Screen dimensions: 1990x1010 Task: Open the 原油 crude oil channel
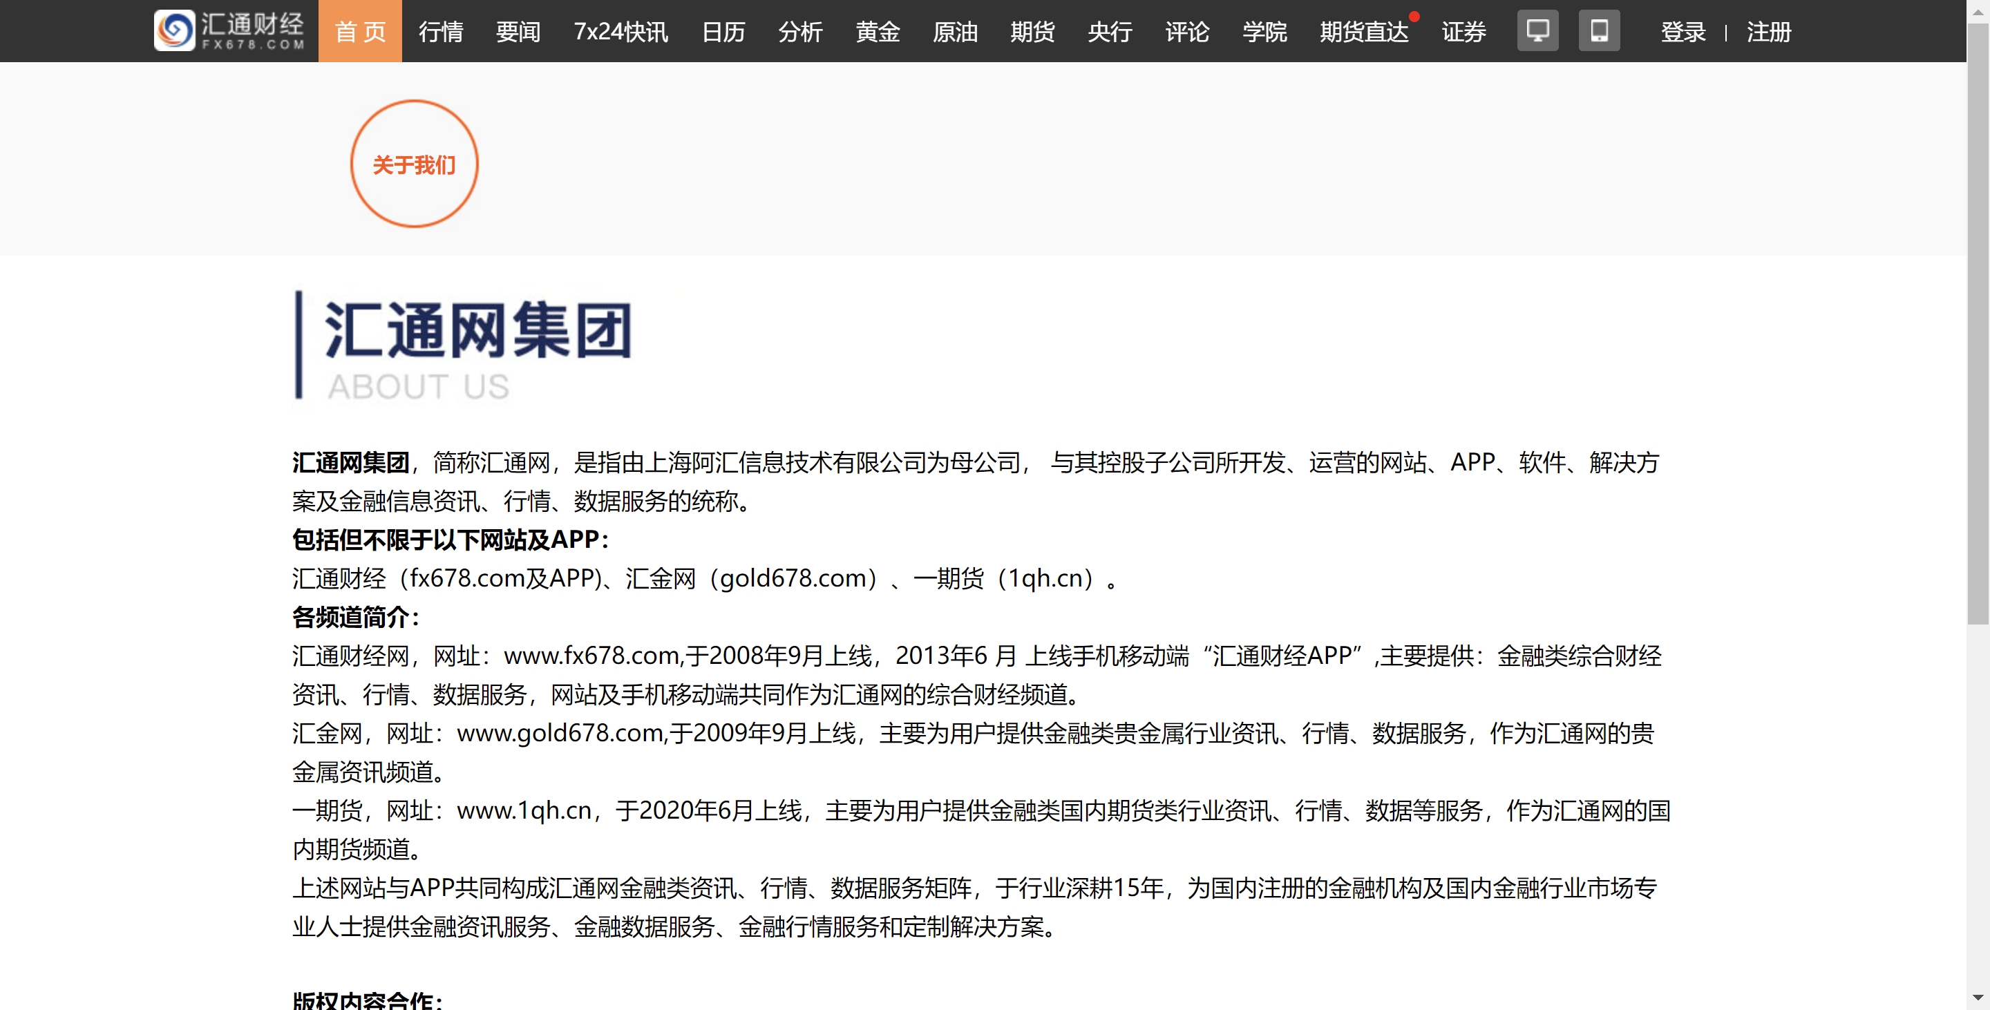point(956,31)
